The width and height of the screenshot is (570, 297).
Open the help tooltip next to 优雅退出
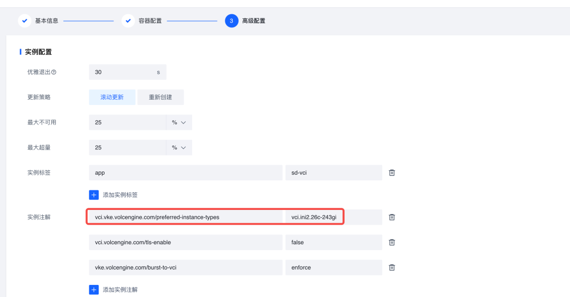54,72
